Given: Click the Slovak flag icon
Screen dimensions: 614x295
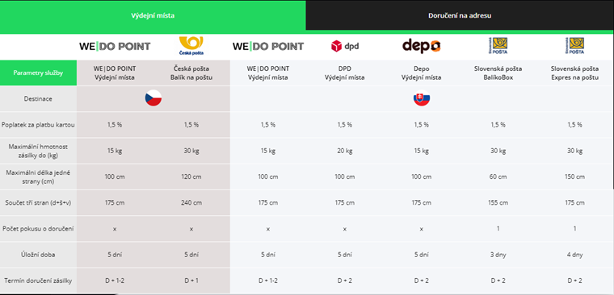Looking at the screenshot, I should (422, 98).
